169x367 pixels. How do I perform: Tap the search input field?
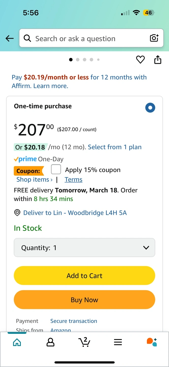(89, 38)
